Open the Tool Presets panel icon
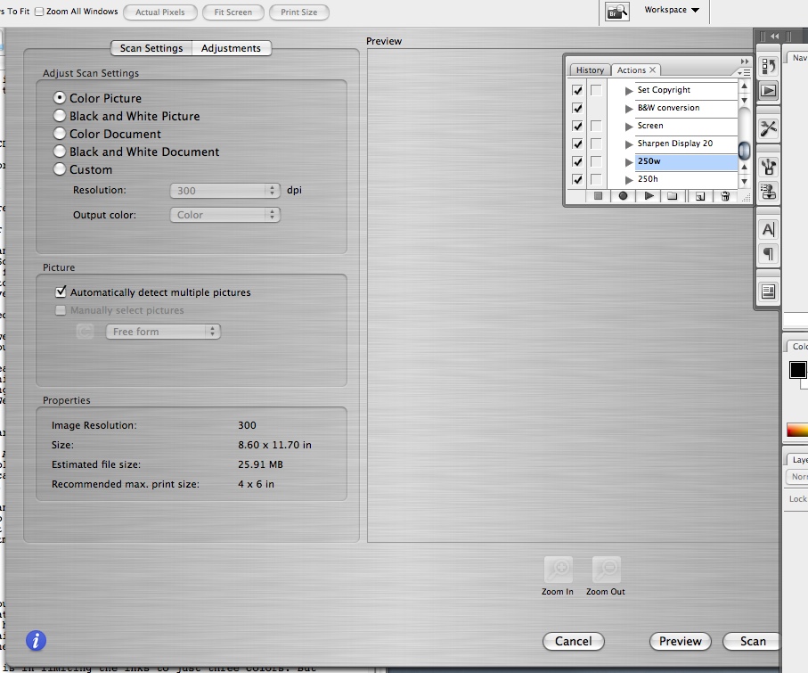The width and height of the screenshot is (808, 673). (768, 129)
